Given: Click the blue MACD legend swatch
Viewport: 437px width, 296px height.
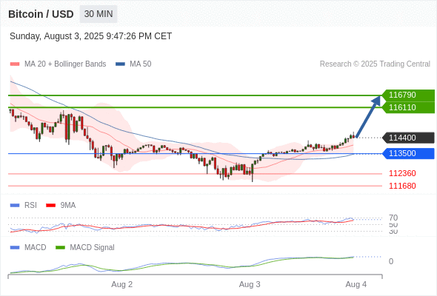Looking at the screenshot, I should click(15, 248).
